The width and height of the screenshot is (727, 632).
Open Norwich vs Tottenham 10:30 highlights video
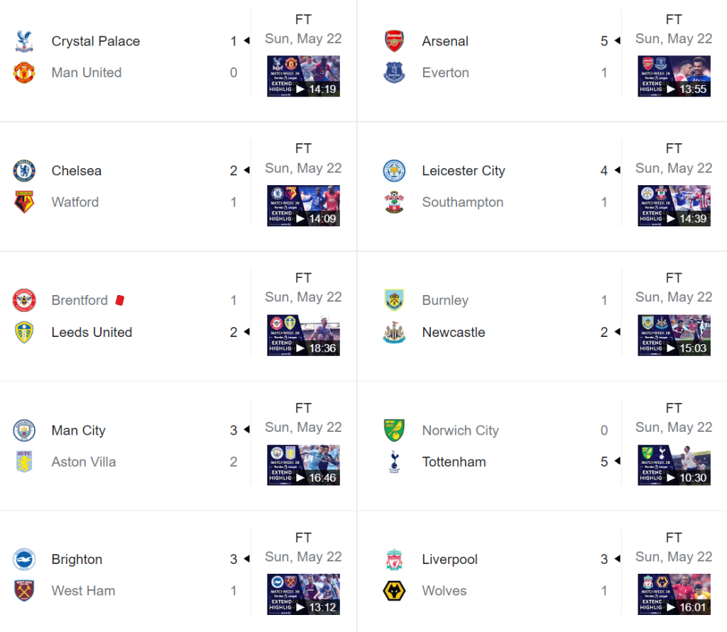(x=674, y=465)
